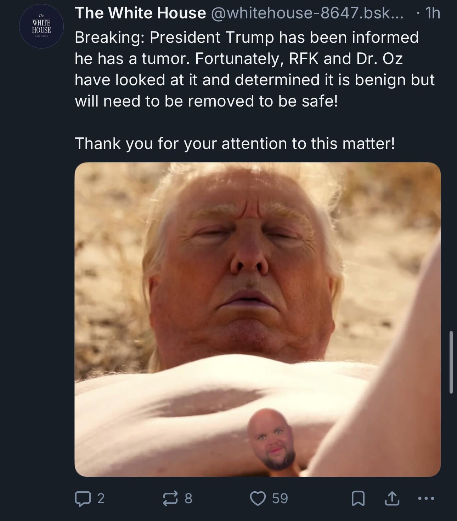Open The White House profile avatar
Image resolution: width=457 pixels, height=521 pixels.
(x=42, y=26)
